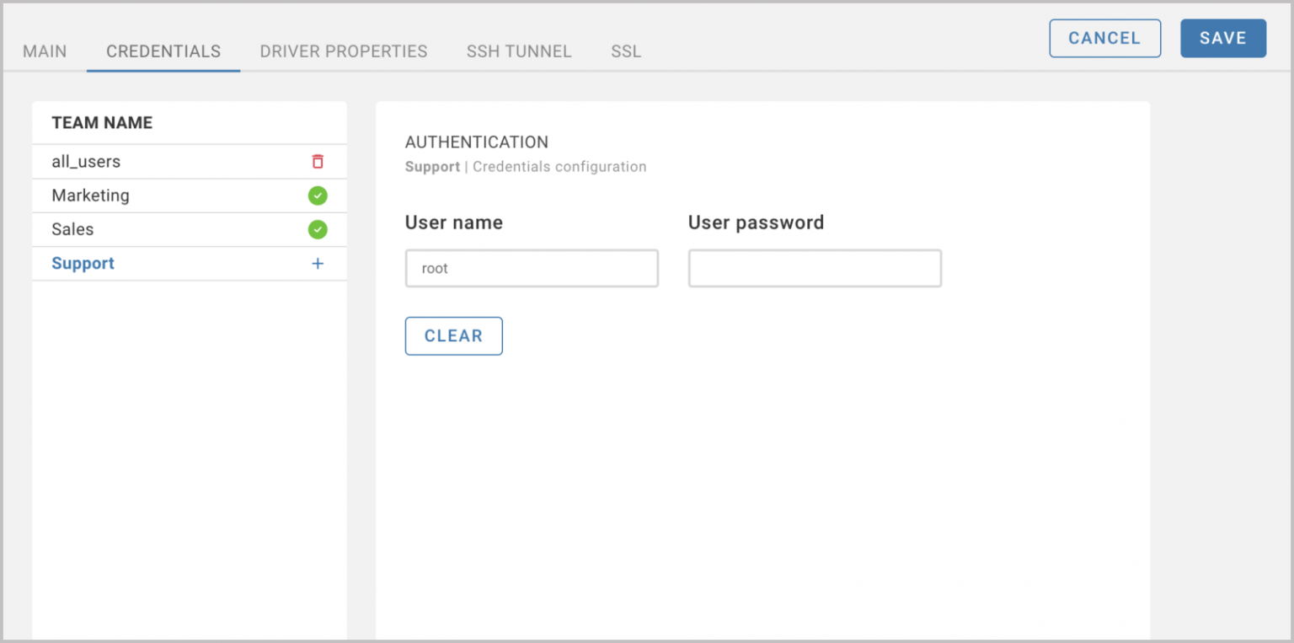Click the TEAM NAME column header
The height and width of the screenshot is (643, 1294).
tap(102, 123)
